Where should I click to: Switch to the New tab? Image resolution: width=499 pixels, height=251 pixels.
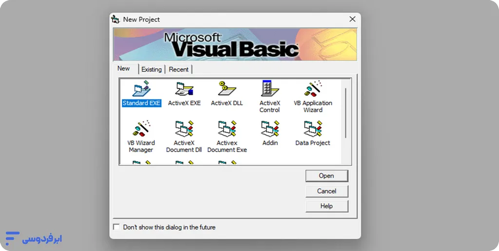pyautogui.click(x=124, y=69)
